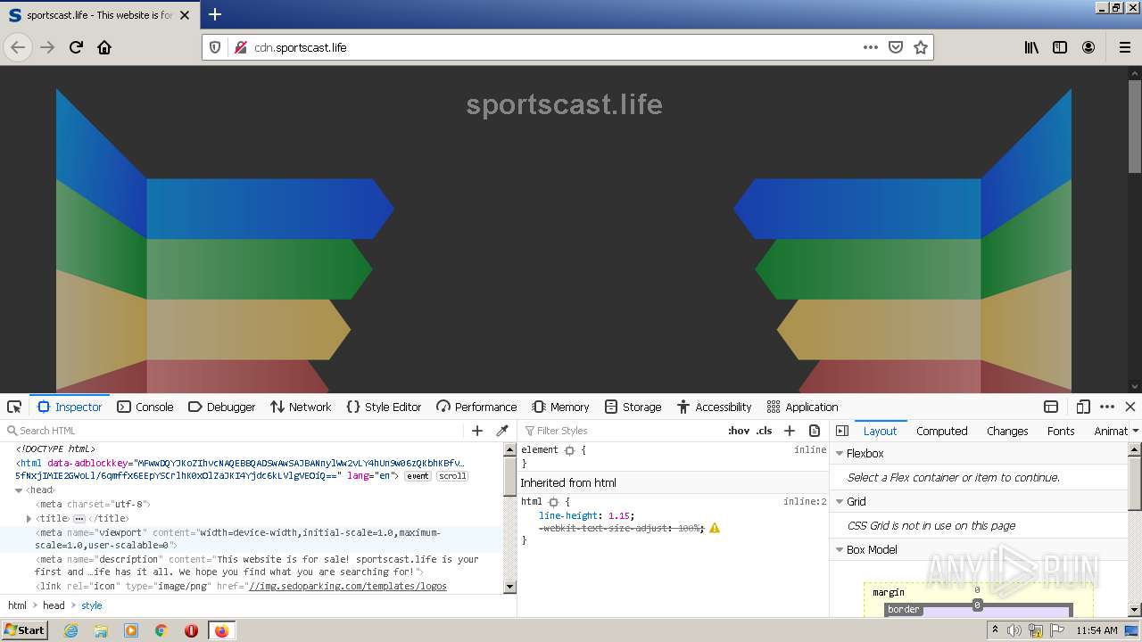Open the DevTools three-dot options menu
This screenshot has width=1142, height=642.
pyautogui.click(x=1107, y=407)
